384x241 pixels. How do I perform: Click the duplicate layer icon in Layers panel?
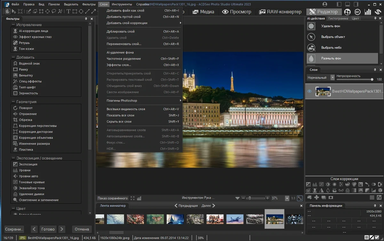click(x=324, y=198)
